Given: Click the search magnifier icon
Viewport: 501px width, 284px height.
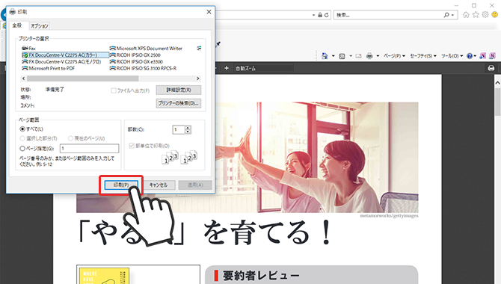Looking at the screenshot, I should coord(446,15).
